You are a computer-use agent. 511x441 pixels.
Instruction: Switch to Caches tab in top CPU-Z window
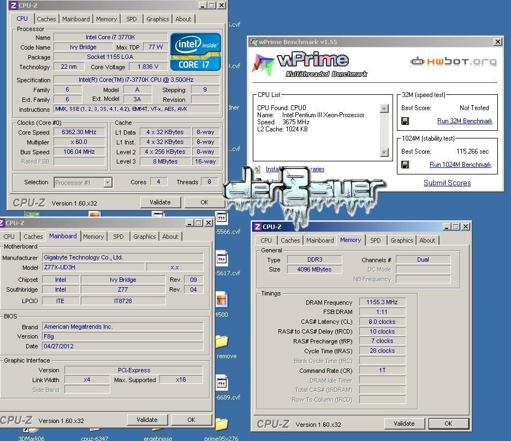(x=46, y=19)
